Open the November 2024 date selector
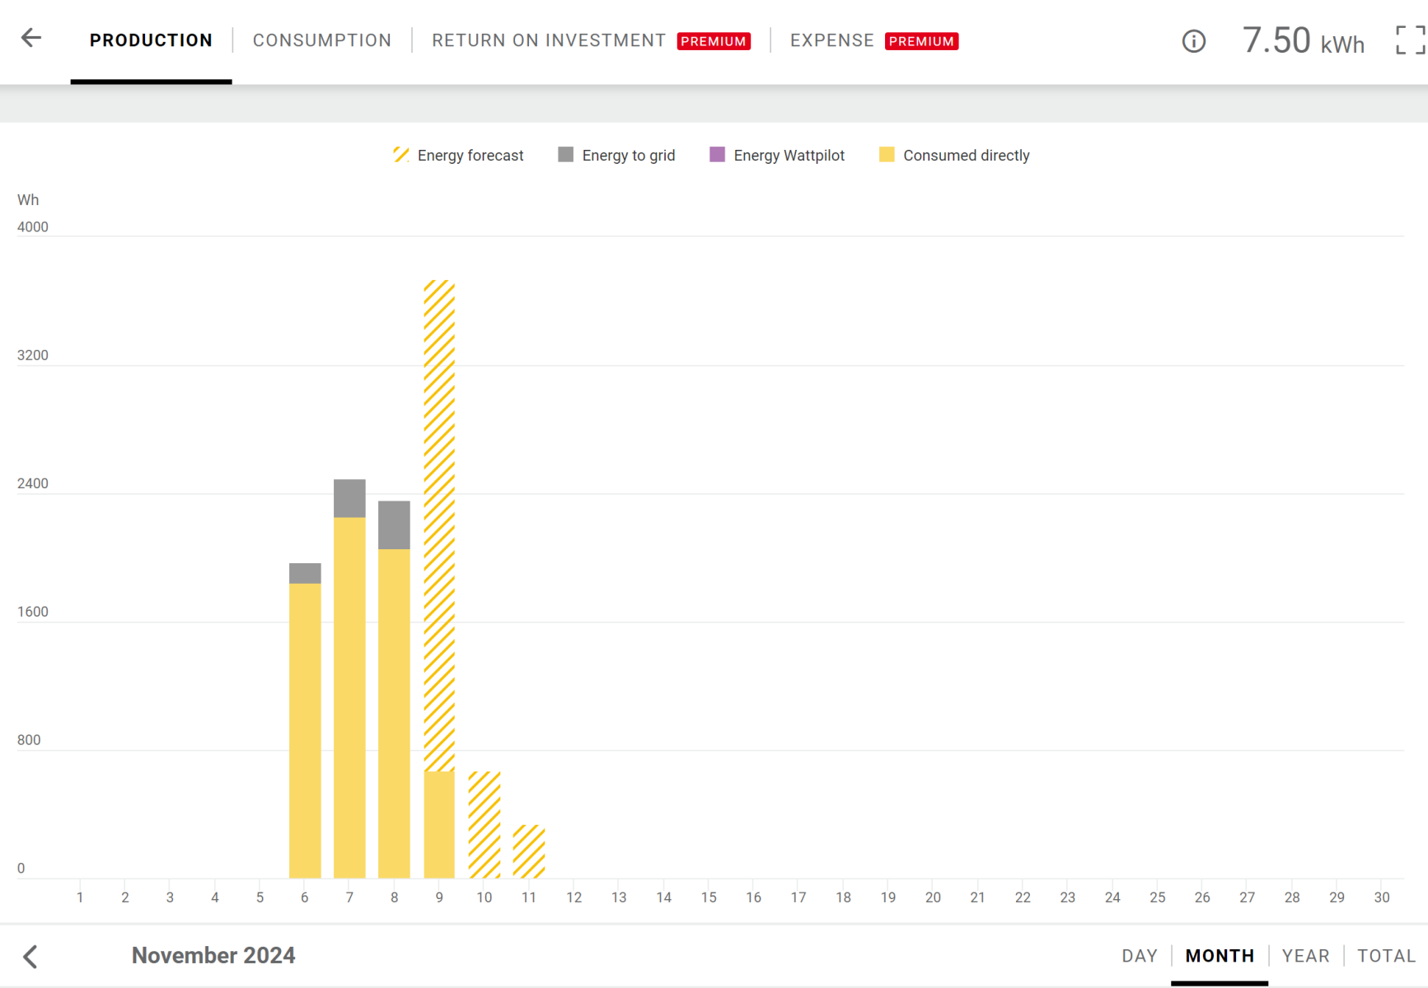 click(x=213, y=955)
